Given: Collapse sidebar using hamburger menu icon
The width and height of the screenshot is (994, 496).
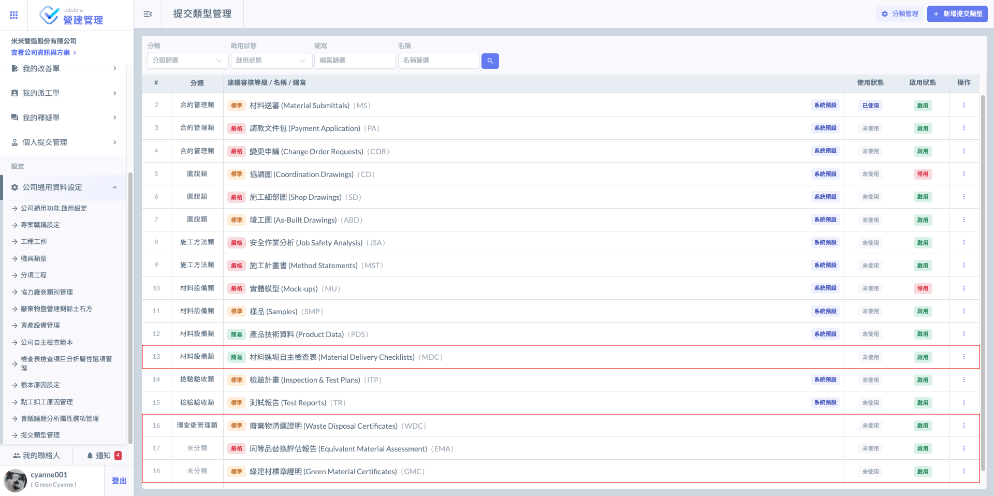Looking at the screenshot, I should tap(148, 14).
